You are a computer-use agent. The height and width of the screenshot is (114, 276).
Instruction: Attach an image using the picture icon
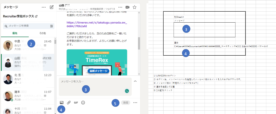[x=62, y=103]
